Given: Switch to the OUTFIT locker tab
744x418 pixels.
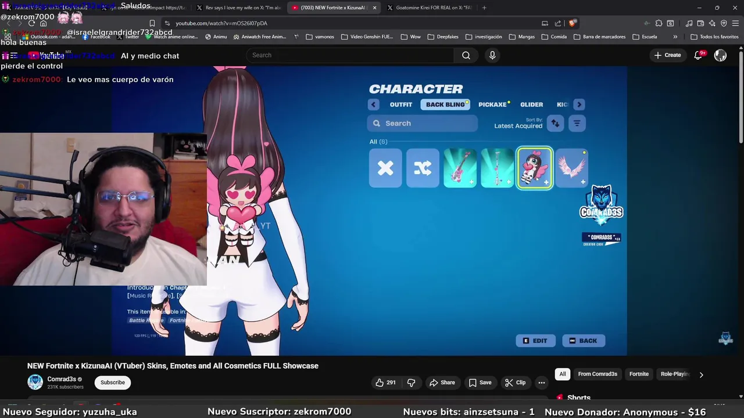Looking at the screenshot, I should click(x=401, y=105).
